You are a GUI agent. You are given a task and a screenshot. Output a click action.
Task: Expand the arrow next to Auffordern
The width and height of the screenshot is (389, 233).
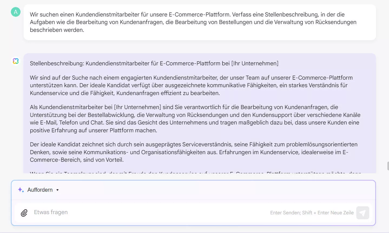click(x=57, y=190)
